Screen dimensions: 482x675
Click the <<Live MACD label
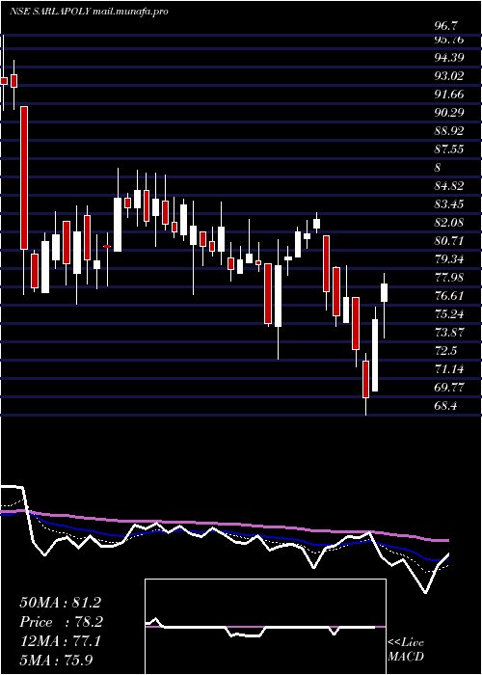click(x=406, y=649)
